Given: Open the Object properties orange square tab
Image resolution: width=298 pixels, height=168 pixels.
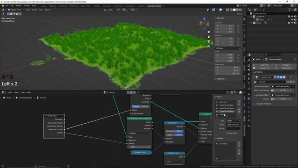Looking at the screenshot, I should [249, 94].
